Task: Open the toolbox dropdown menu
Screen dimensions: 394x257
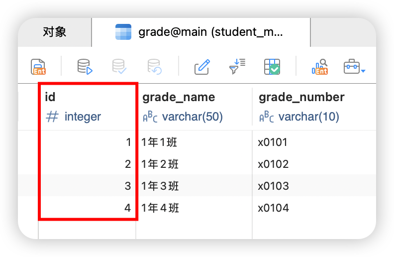Action: click(354, 67)
